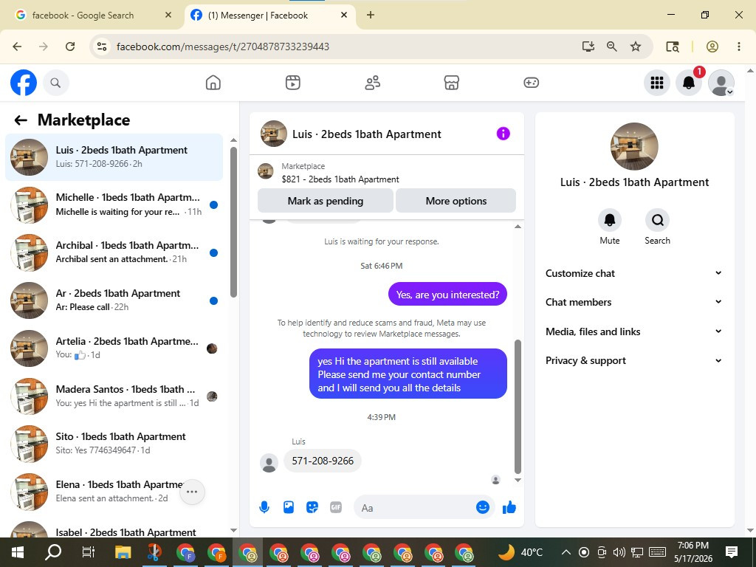The width and height of the screenshot is (756, 567).
Task: Open More options for the listing
Action: (456, 201)
